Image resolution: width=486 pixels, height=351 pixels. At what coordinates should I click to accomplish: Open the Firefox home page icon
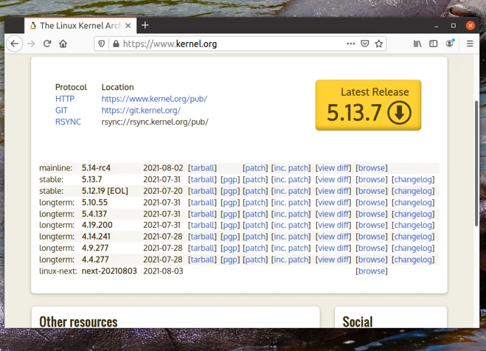[x=63, y=44]
